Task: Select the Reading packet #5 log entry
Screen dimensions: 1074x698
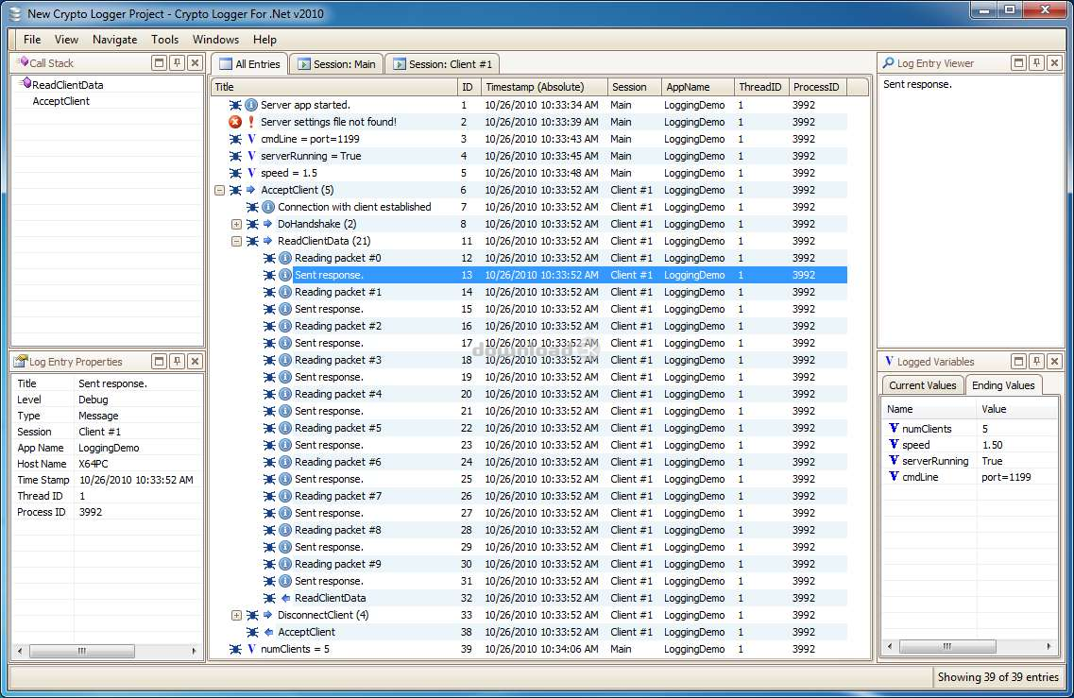Action: point(337,428)
